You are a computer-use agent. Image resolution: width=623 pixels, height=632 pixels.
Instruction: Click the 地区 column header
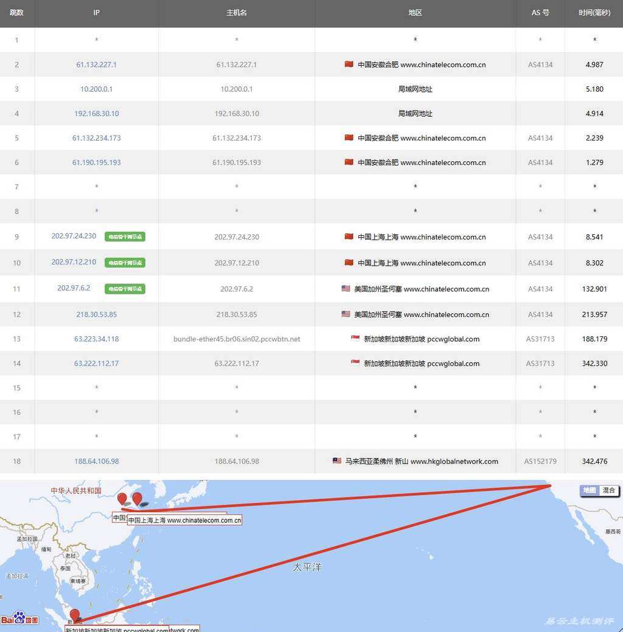pos(415,13)
